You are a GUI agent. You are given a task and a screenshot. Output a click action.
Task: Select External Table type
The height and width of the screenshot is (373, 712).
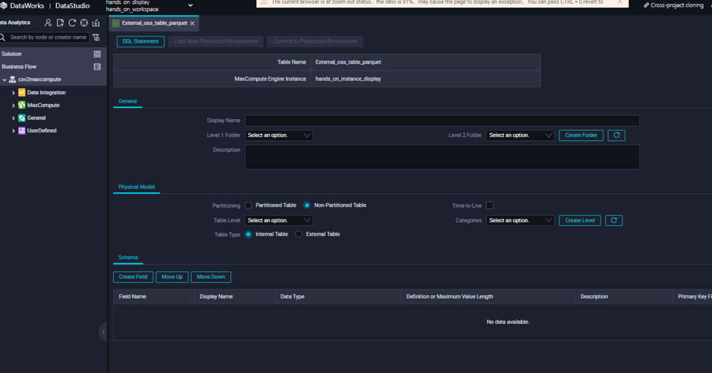[298, 234]
